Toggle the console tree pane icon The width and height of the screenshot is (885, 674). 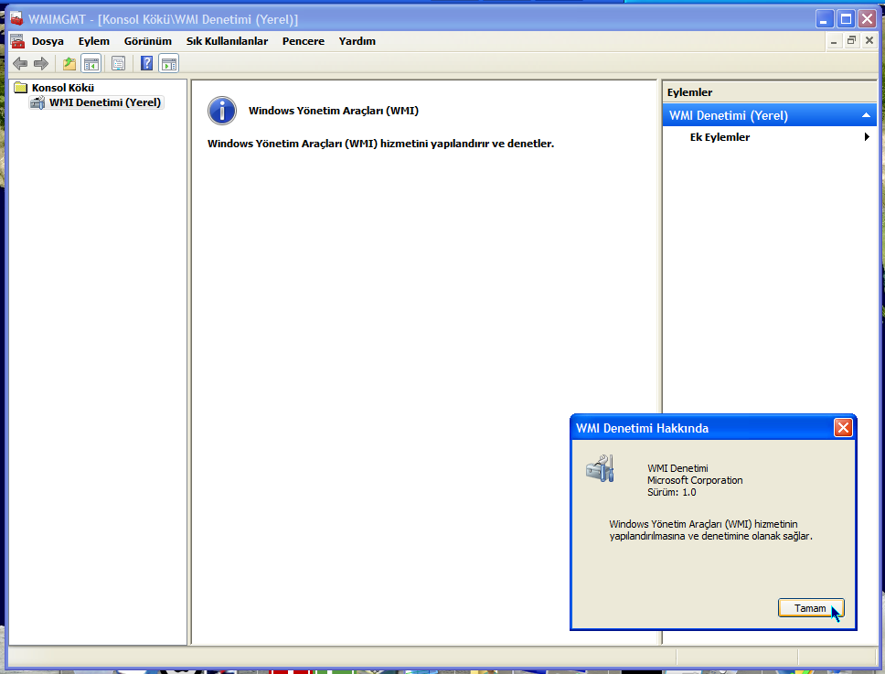coord(91,64)
